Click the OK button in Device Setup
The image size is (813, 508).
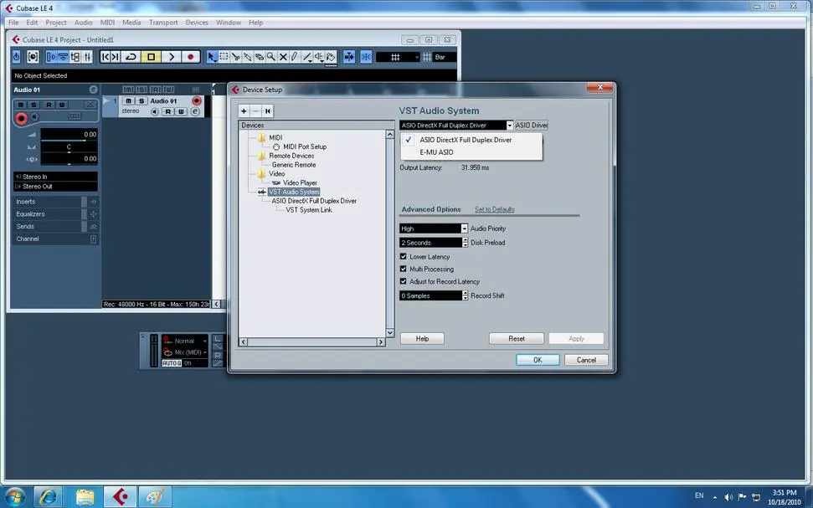pyautogui.click(x=537, y=360)
